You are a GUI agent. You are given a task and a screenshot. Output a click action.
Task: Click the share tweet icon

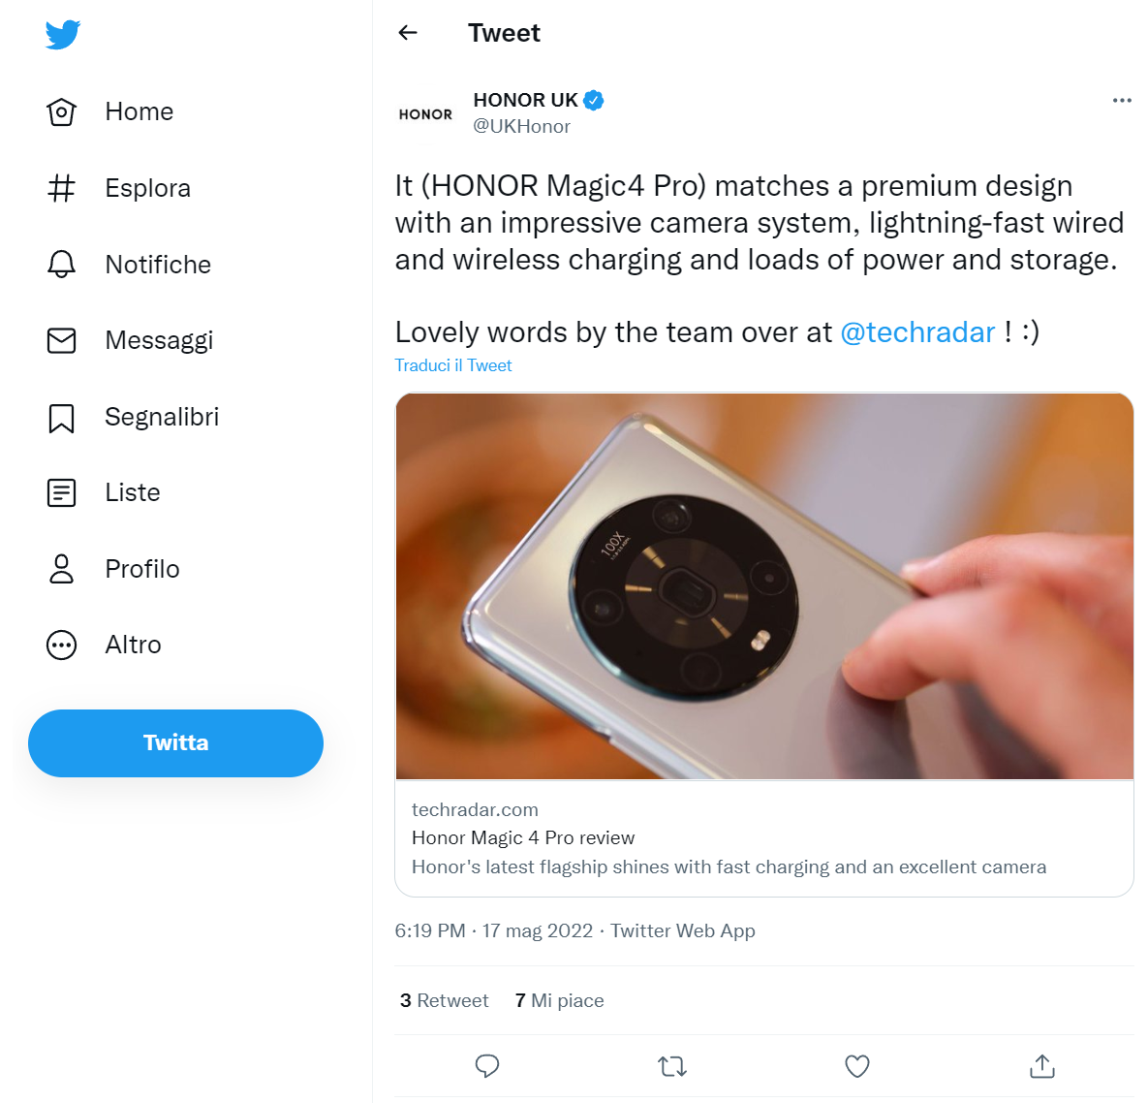click(1042, 1066)
